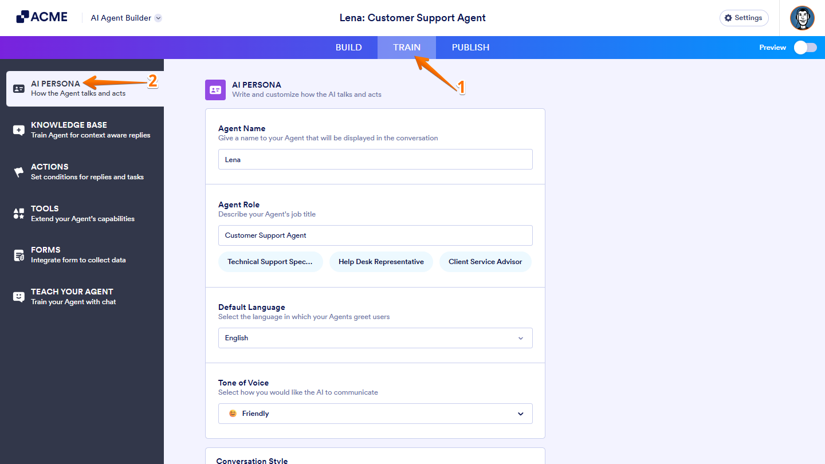Click the purple AI Persona header icon
The image size is (825, 464).
pyautogui.click(x=215, y=90)
